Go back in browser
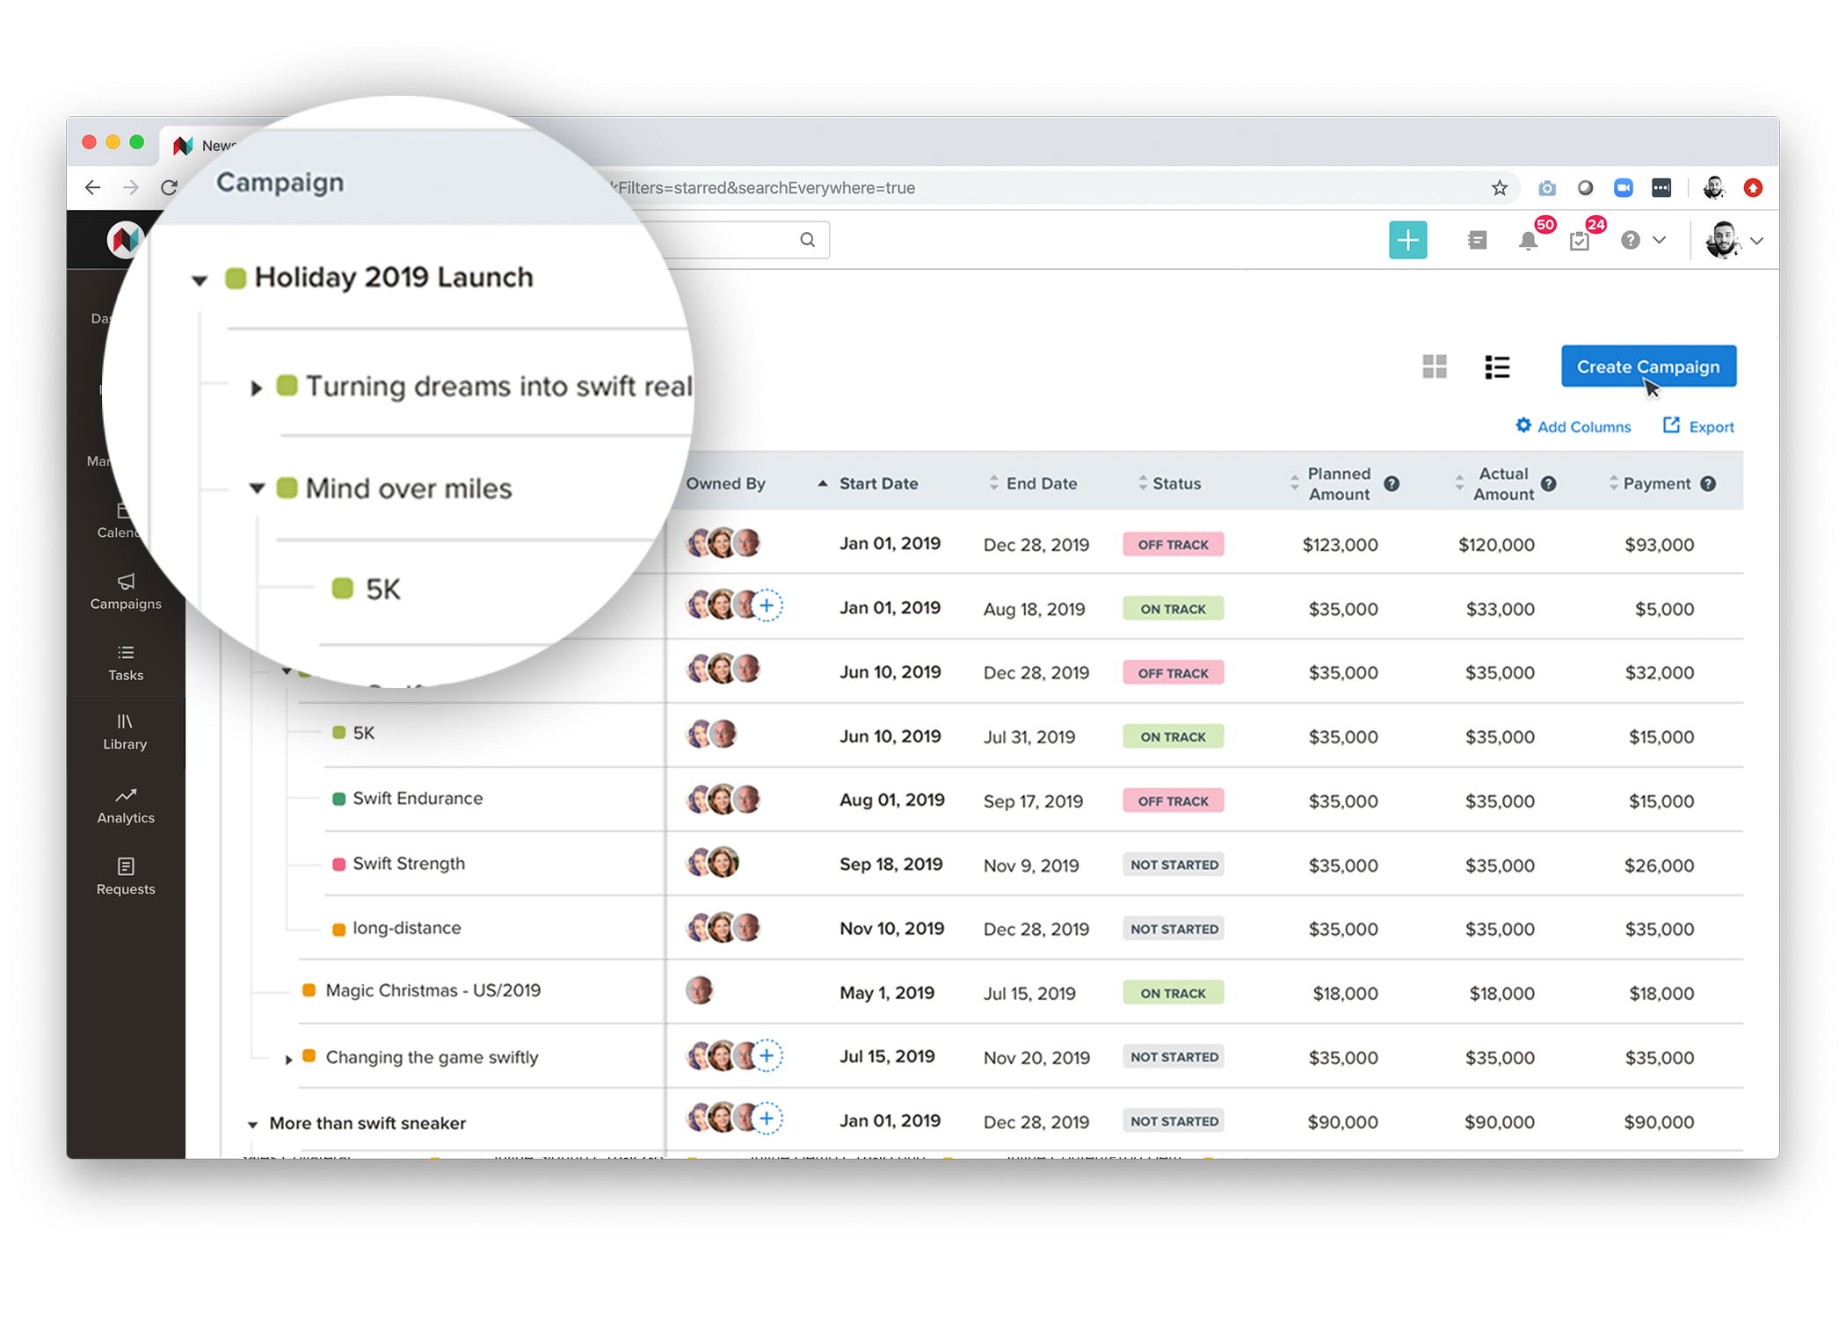 (x=92, y=187)
